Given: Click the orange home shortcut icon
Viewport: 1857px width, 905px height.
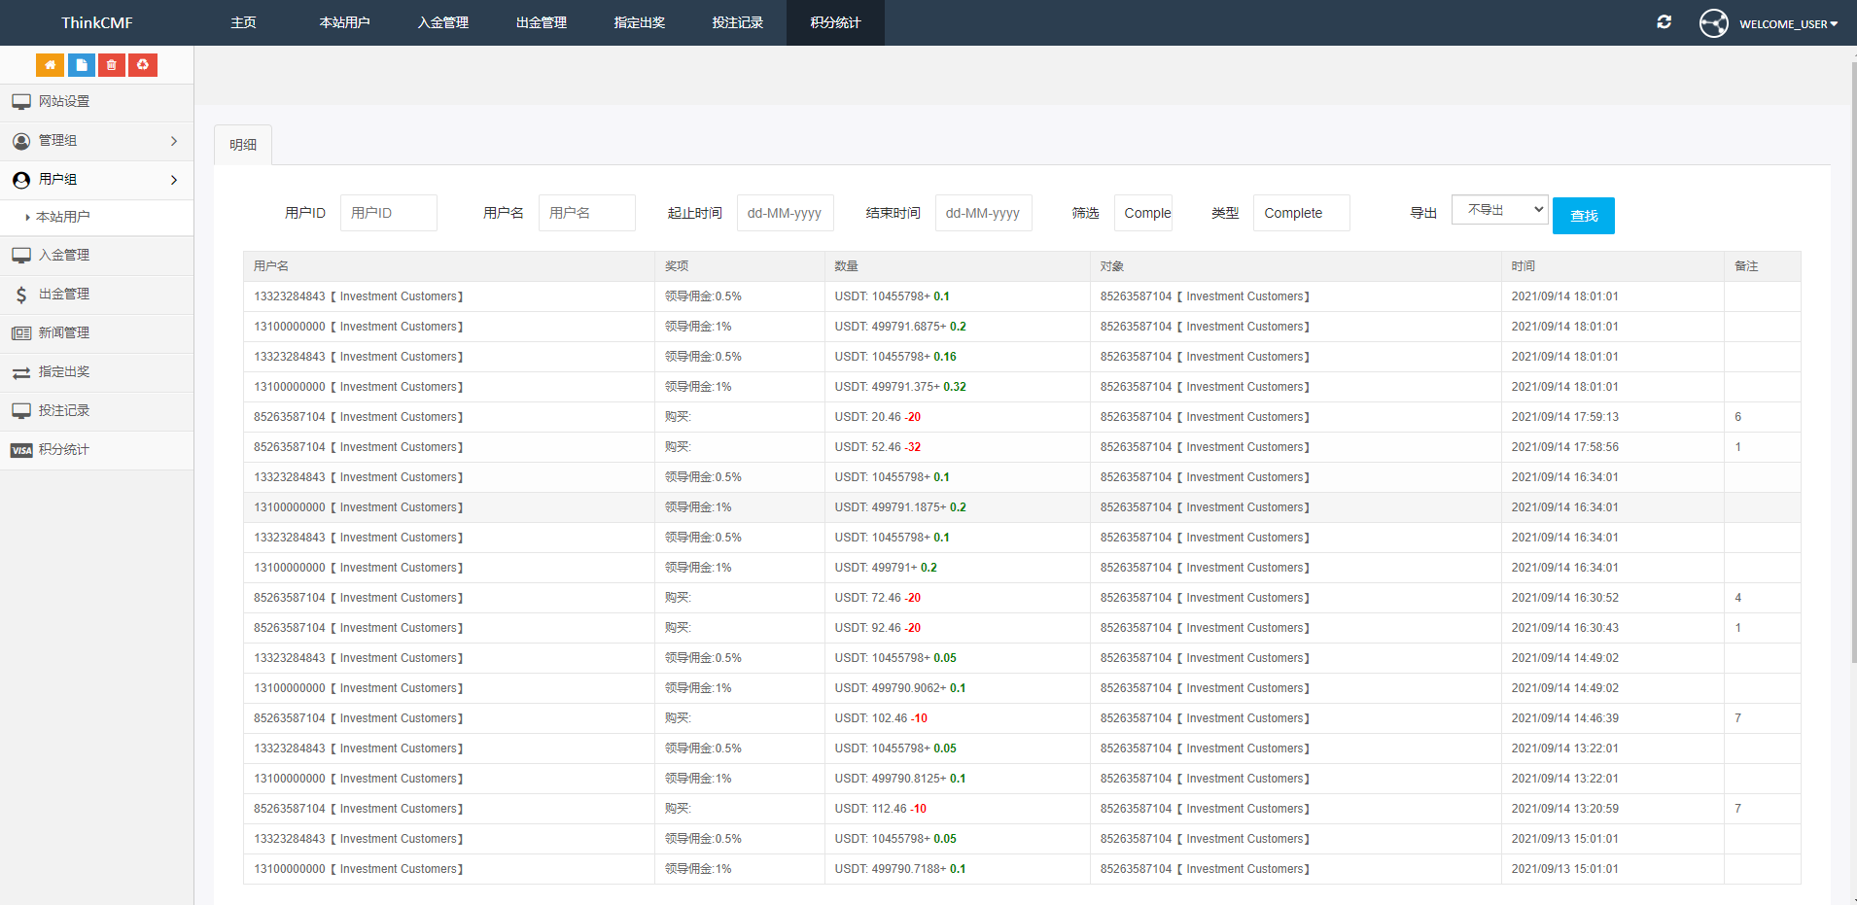Looking at the screenshot, I should (x=50, y=64).
